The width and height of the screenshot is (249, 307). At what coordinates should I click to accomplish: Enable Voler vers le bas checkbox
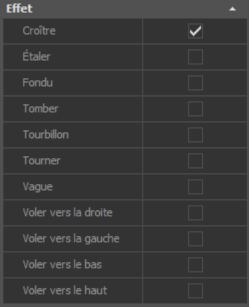pos(195,264)
